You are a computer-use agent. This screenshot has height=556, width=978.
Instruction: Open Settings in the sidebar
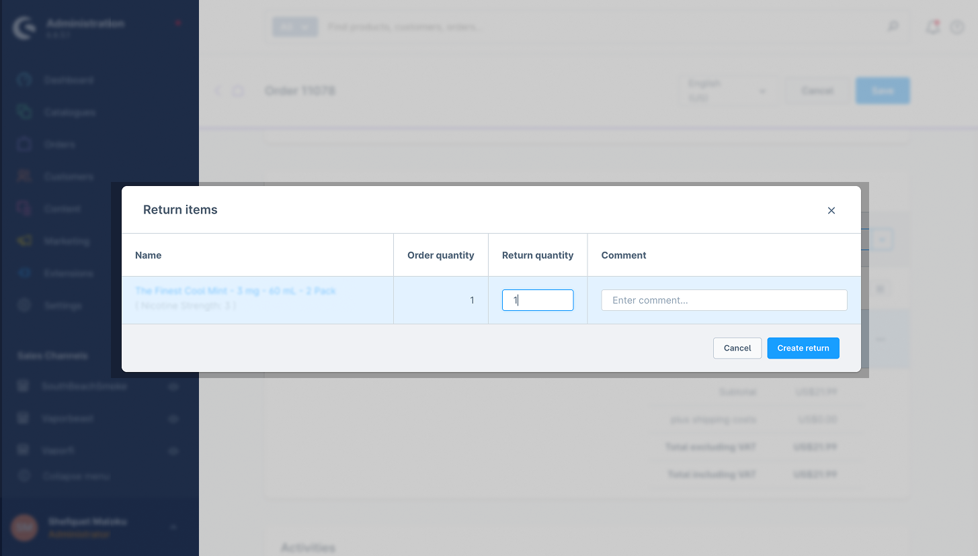coord(63,306)
